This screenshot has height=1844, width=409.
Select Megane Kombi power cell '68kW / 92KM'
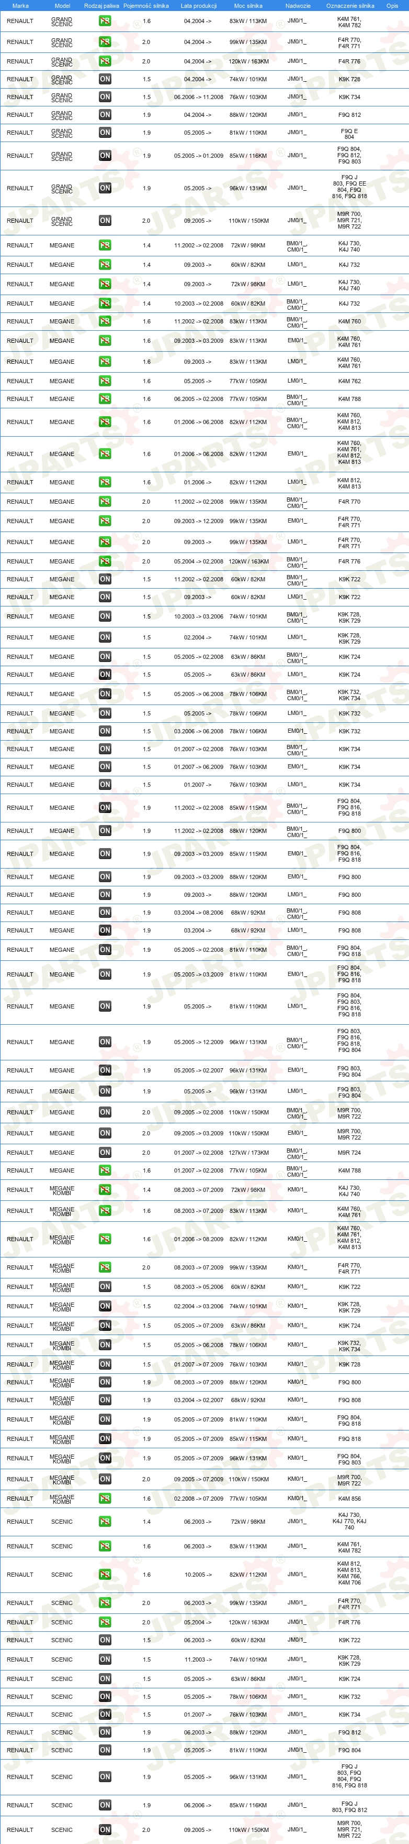click(x=248, y=1401)
